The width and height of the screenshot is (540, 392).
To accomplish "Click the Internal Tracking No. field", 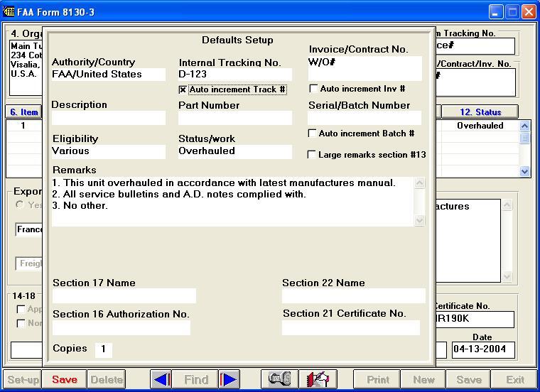I will click(234, 75).
